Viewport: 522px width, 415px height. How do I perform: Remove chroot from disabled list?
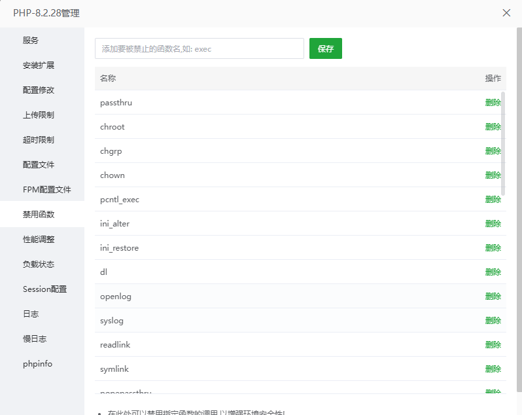click(493, 127)
